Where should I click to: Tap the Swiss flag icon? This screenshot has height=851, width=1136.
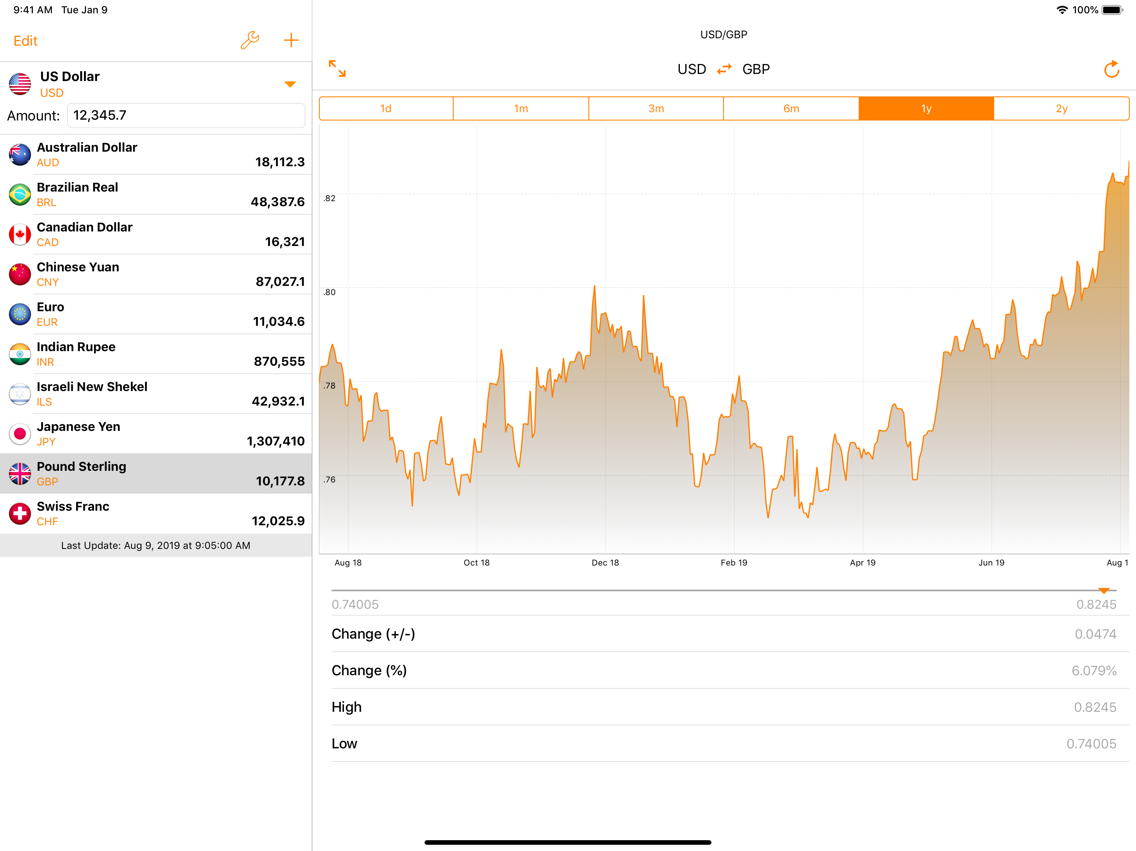20,514
